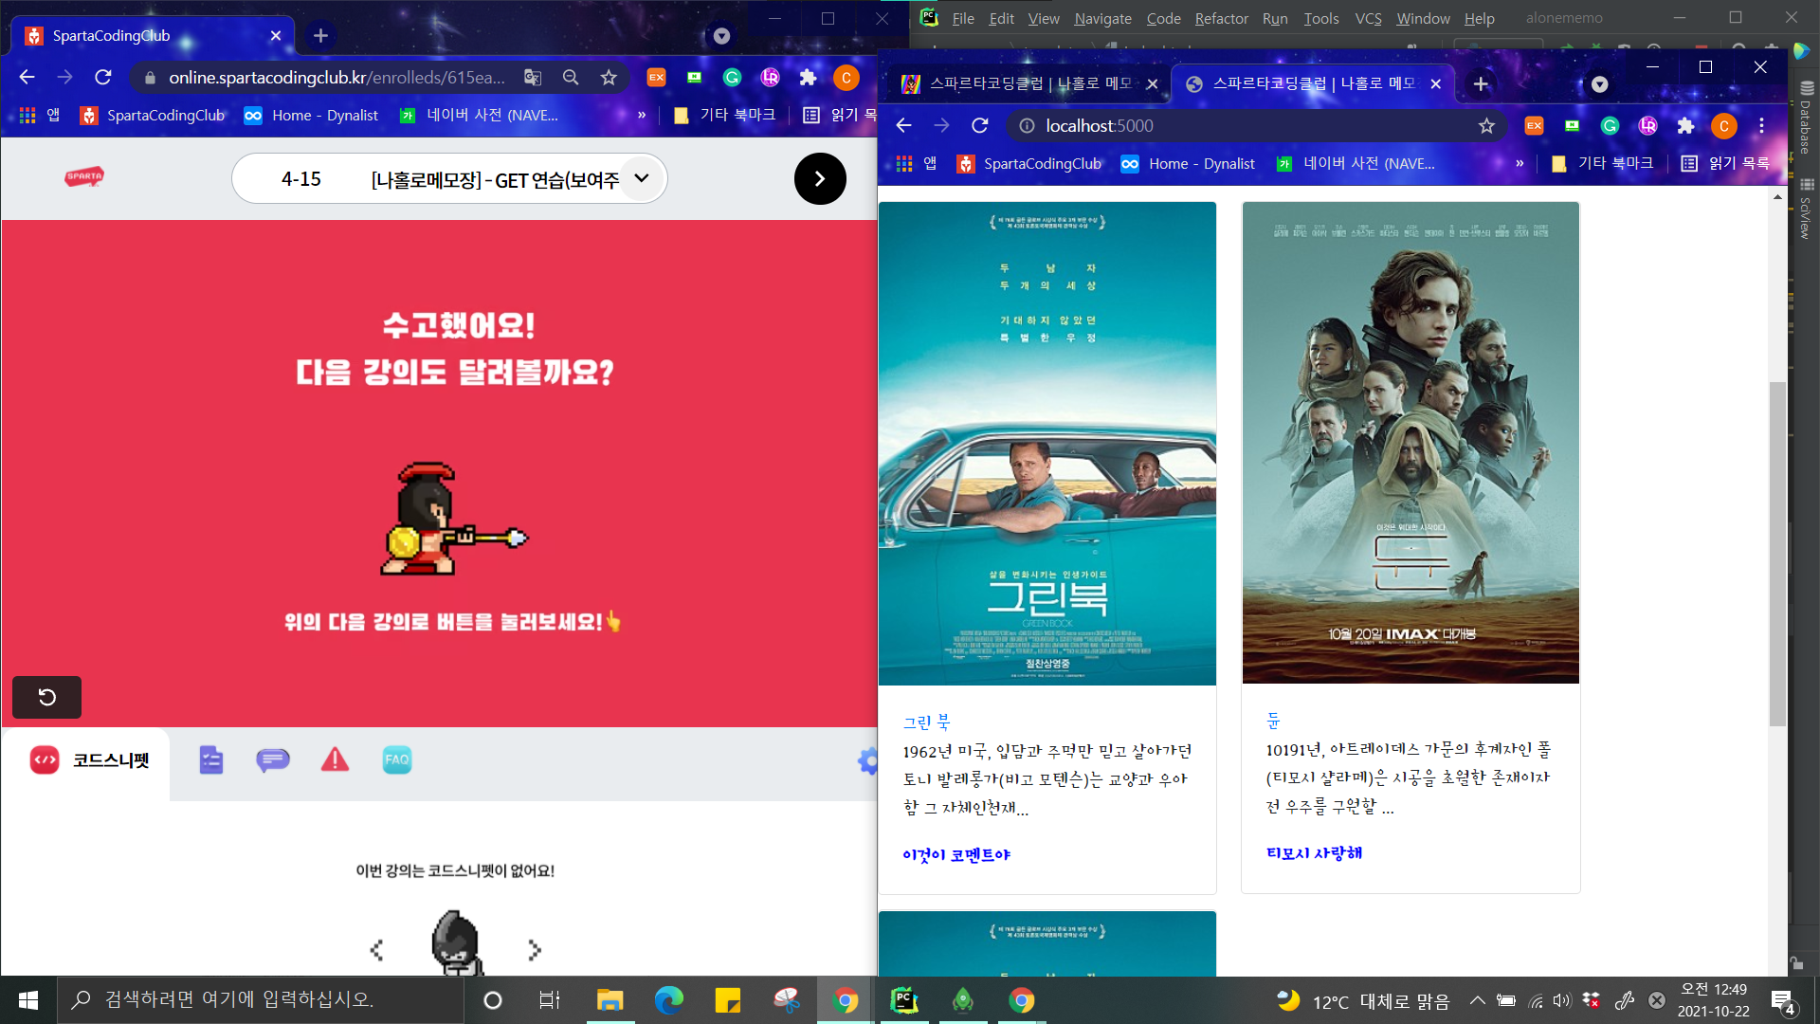1820x1024 pixels.
Task: Click the 듄 movie title link
Action: 1273,721
